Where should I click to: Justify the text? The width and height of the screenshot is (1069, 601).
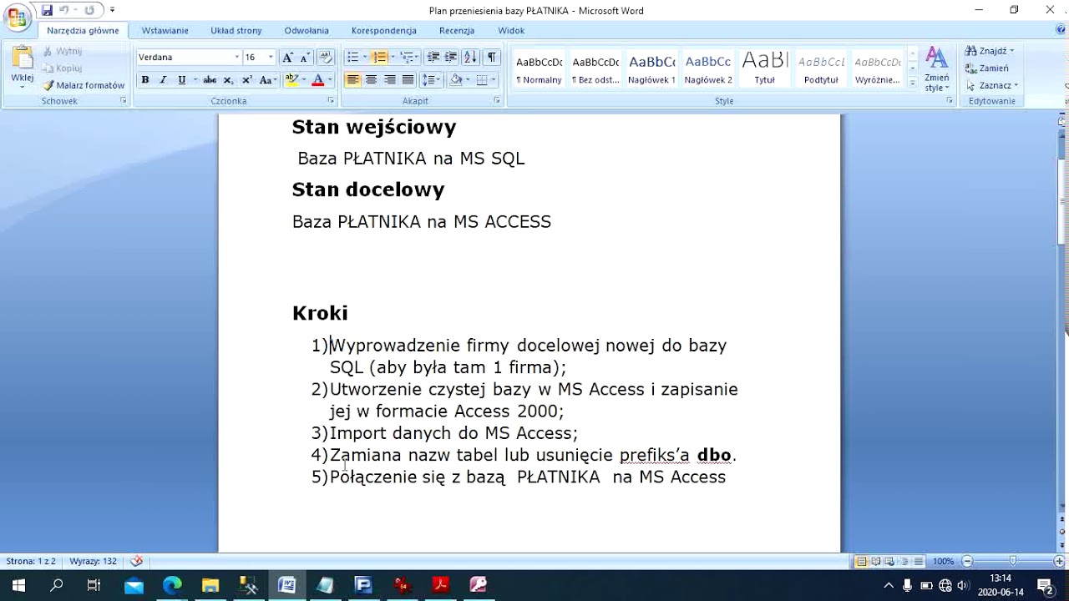point(408,80)
